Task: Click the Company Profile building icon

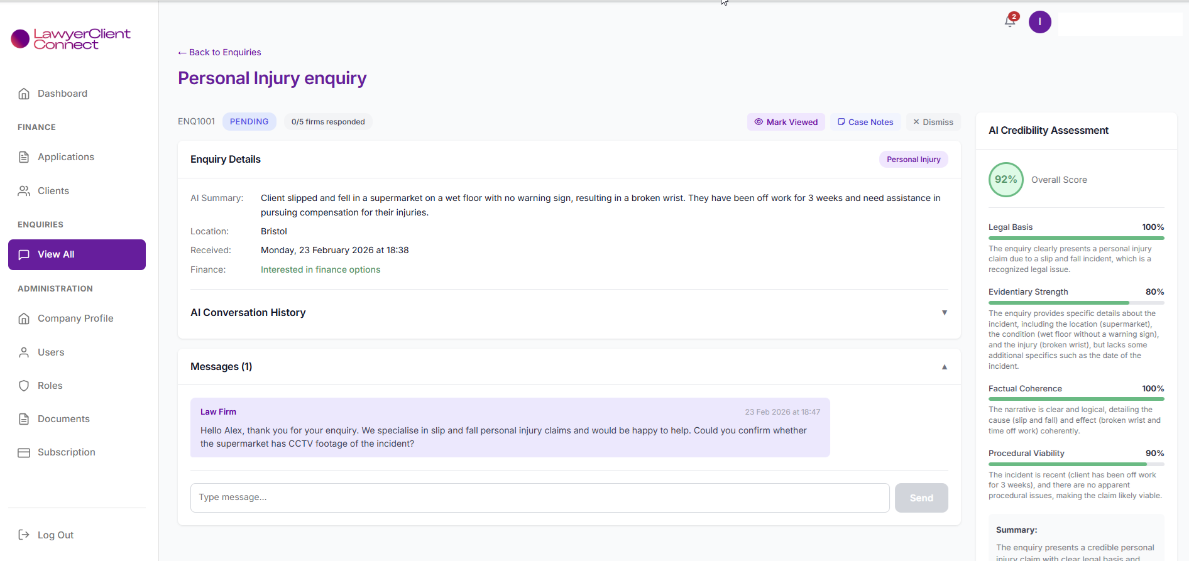Action: 24,319
